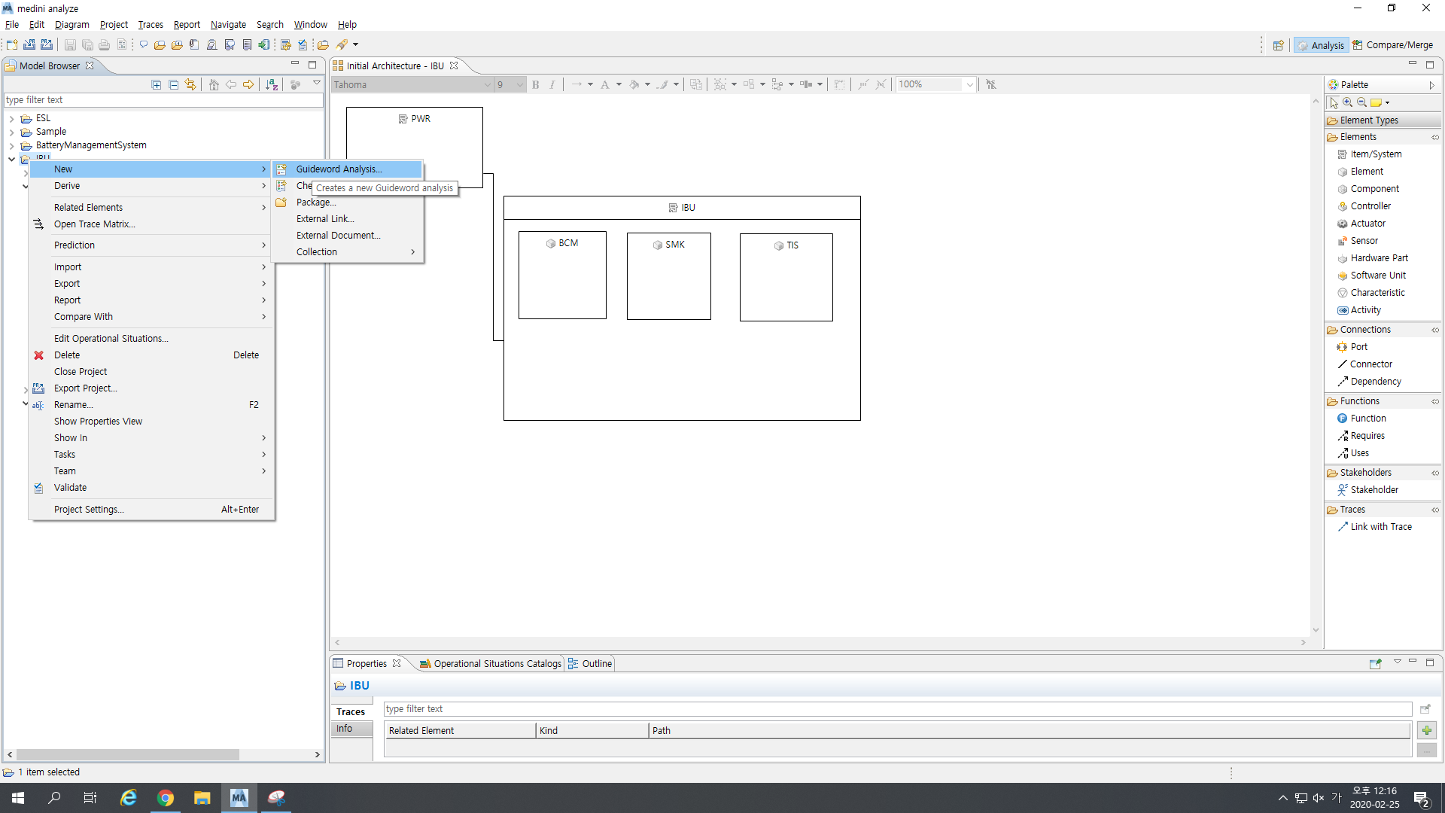1445x813 pixels.
Task: Open the Tahoma font dropdown
Action: click(487, 85)
